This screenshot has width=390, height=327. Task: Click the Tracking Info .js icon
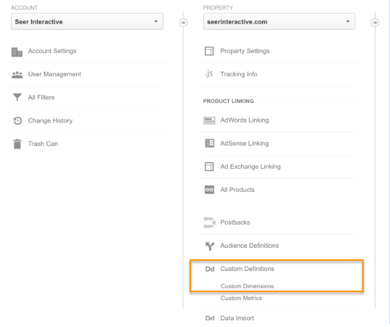click(x=209, y=74)
